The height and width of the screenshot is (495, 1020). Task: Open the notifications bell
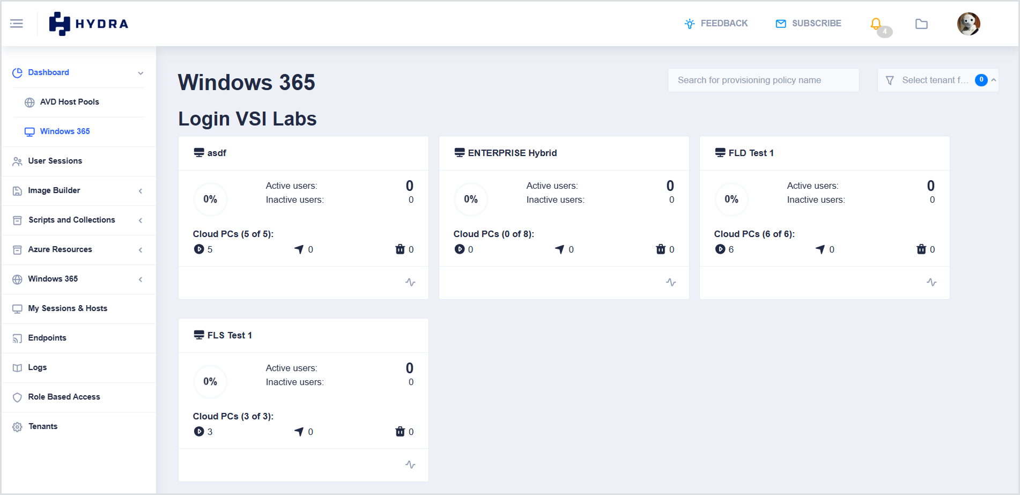876,24
